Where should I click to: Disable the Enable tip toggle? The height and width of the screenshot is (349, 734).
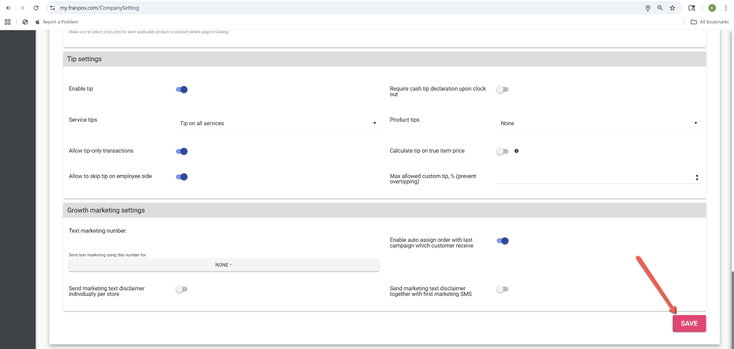(182, 90)
